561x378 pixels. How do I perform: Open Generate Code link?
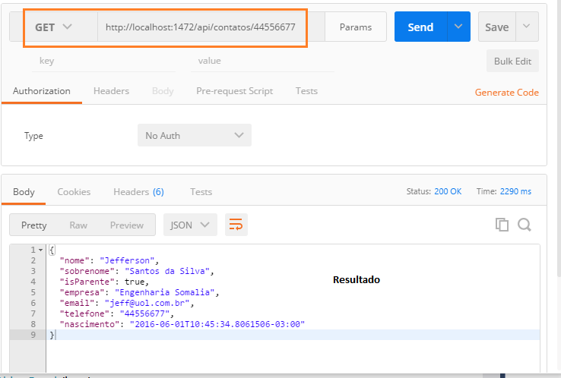click(x=506, y=92)
